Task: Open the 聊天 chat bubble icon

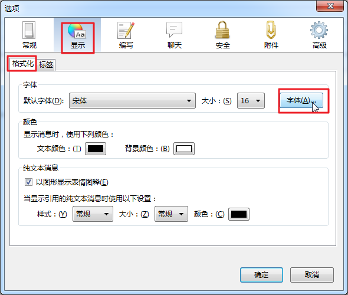Action: 175,35
